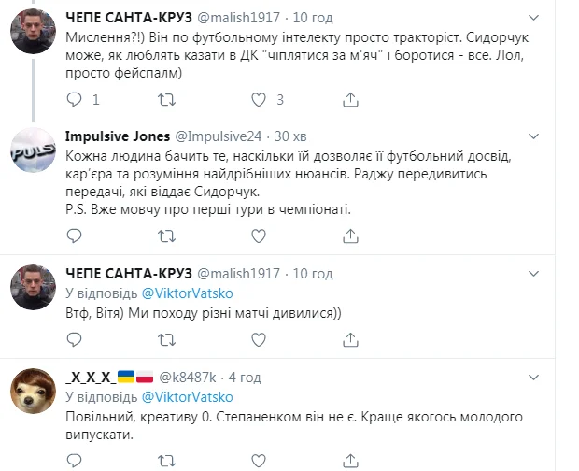Share the tweet starting with "Мислення?!)"
This screenshot has height=471, width=579.
click(349, 98)
